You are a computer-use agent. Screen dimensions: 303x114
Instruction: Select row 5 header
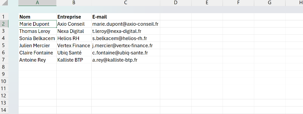click(x=4, y=45)
